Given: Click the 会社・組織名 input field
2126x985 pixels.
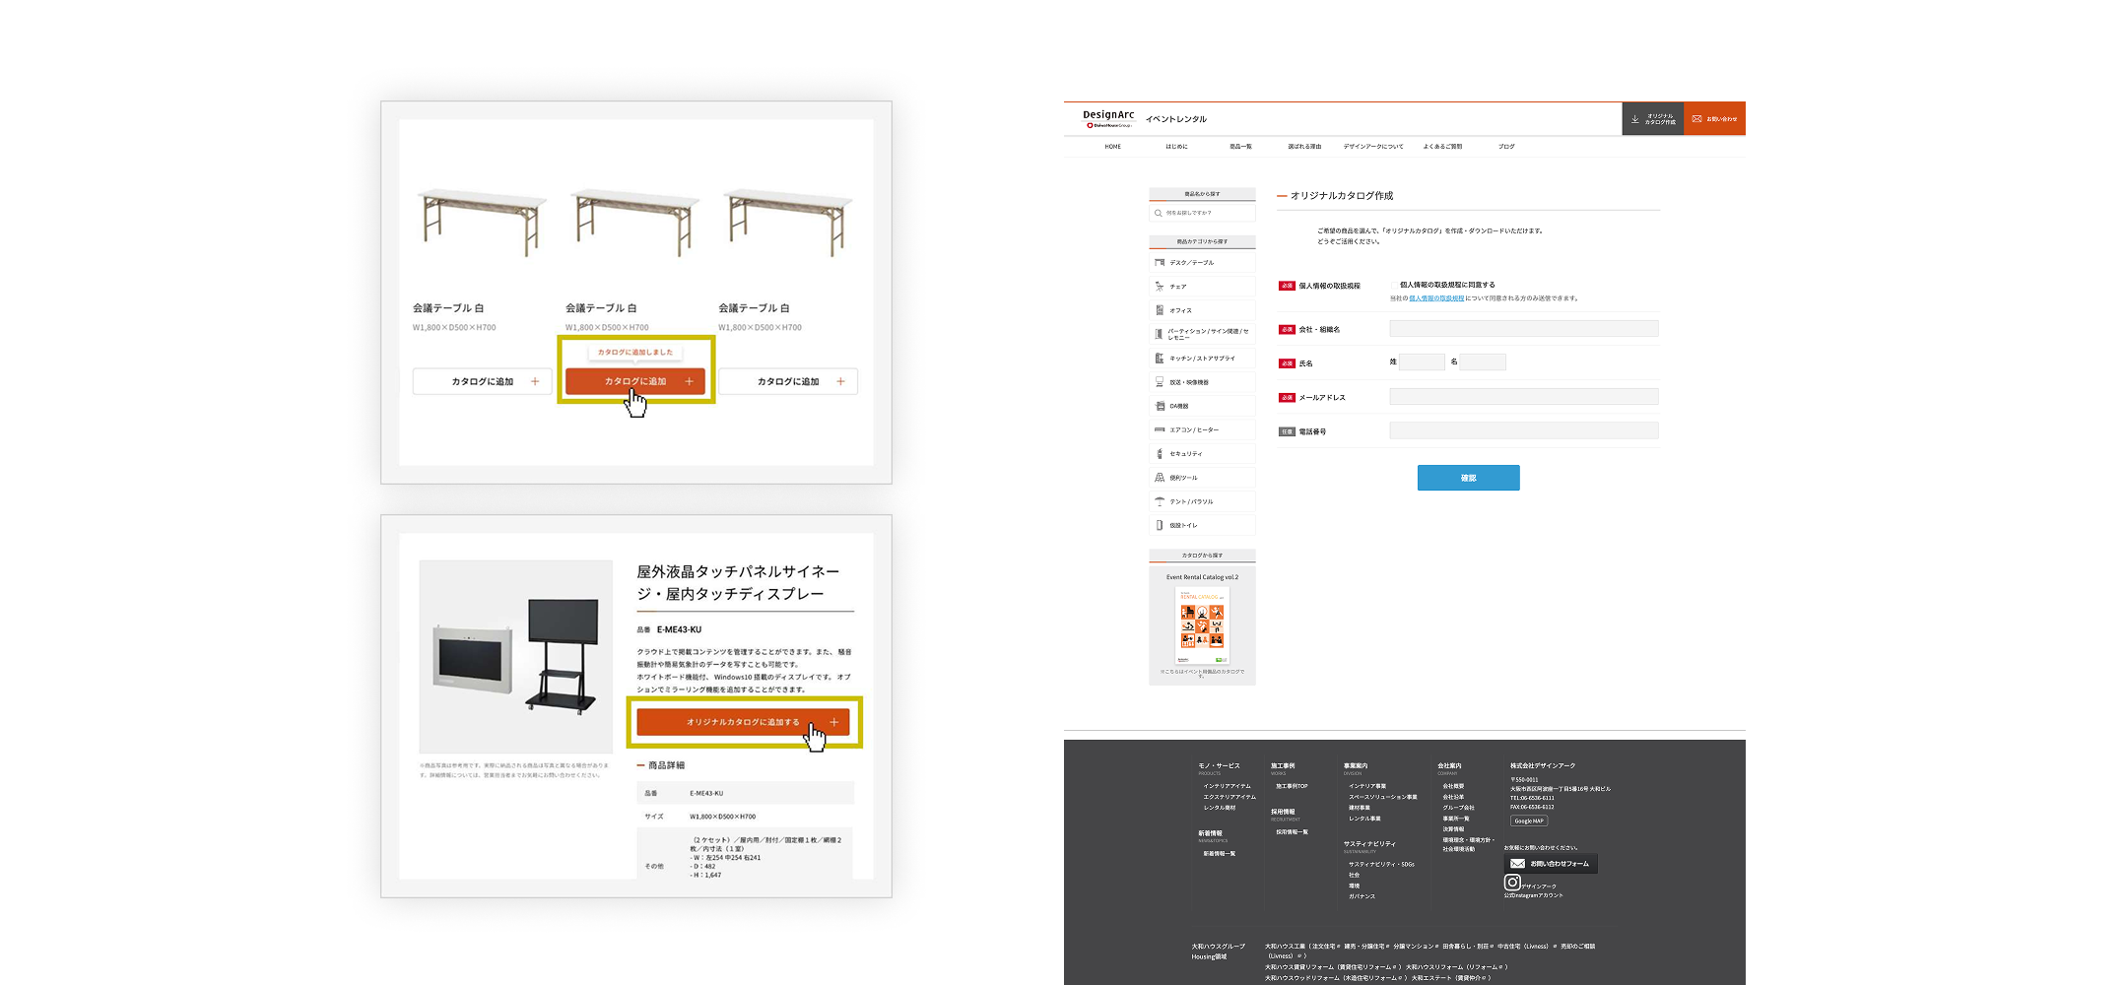Looking at the screenshot, I should (x=1523, y=329).
